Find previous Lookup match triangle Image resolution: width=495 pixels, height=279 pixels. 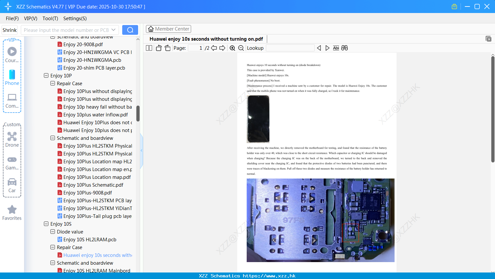(319, 48)
